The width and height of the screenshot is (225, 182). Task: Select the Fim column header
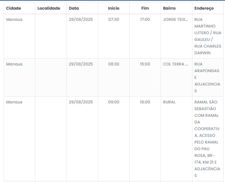145,8
